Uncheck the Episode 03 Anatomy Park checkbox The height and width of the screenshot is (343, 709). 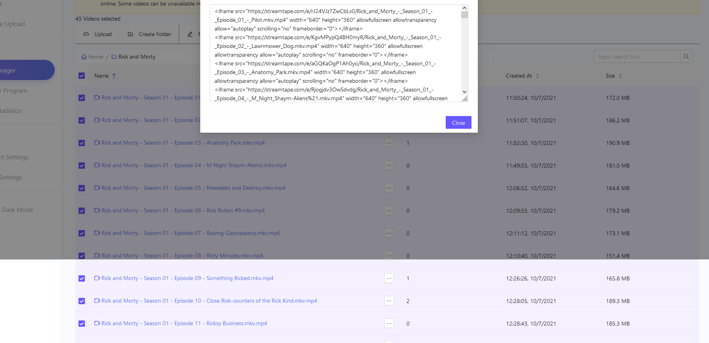[x=82, y=143]
